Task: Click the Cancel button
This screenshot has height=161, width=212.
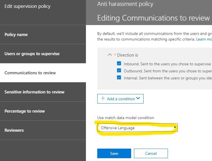Action: 151,153
